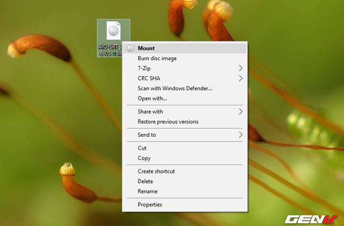
Task: Choose Mount from the context menu
Action: (146, 48)
